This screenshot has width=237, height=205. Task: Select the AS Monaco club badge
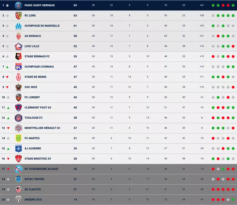(x=18, y=36)
